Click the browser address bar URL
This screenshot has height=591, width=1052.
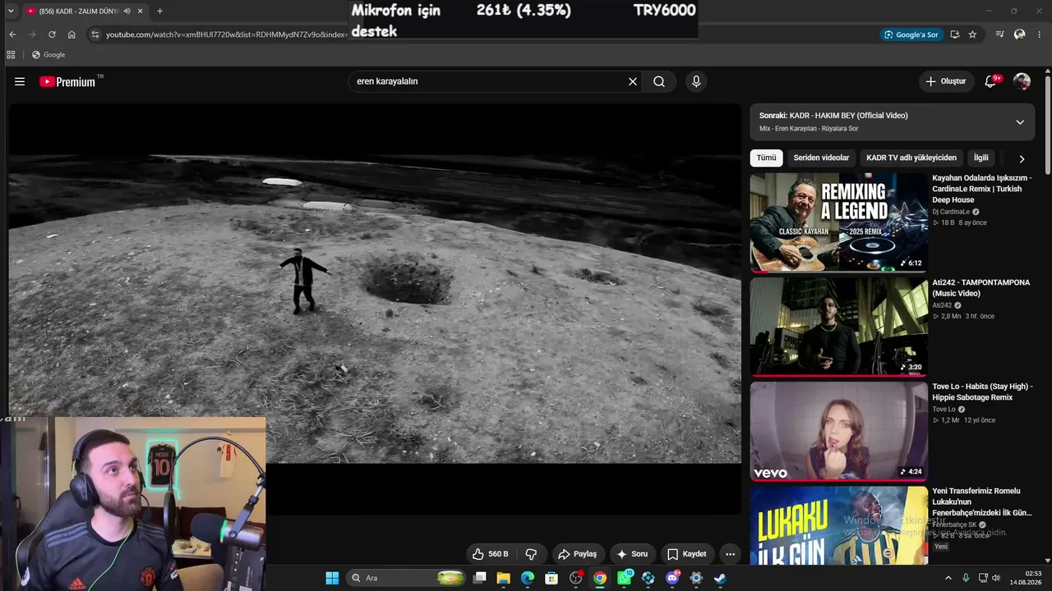[x=226, y=34]
